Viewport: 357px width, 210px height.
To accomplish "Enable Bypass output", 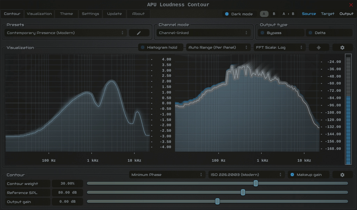I will coord(281,33).
